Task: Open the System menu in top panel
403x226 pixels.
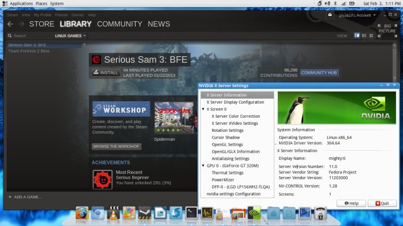Action: click(x=57, y=4)
